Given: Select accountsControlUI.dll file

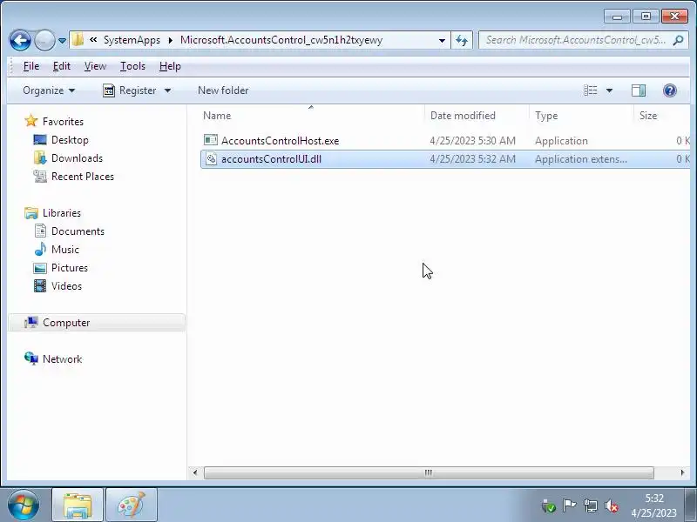Looking at the screenshot, I should (x=271, y=159).
